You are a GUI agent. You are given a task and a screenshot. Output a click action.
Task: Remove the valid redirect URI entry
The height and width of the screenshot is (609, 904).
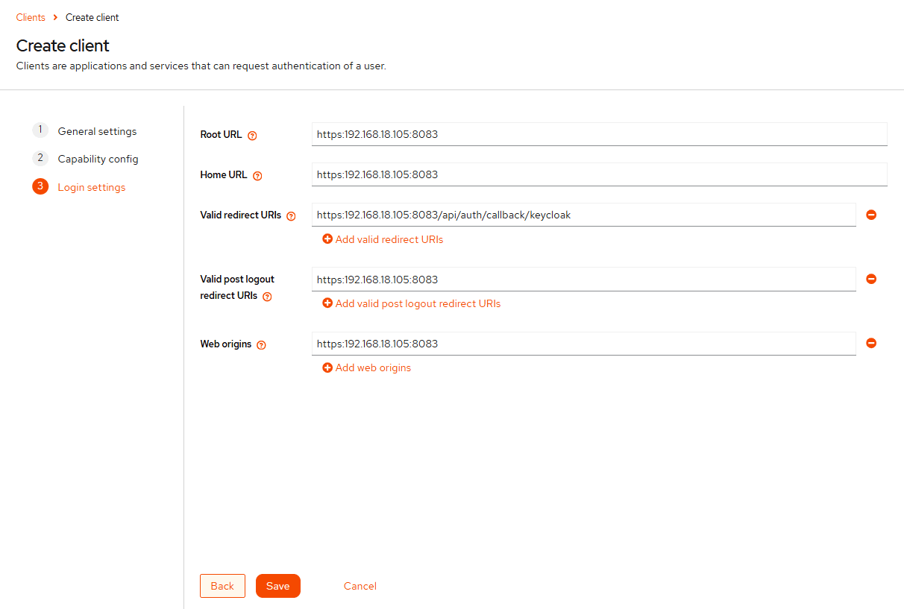coord(870,215)
